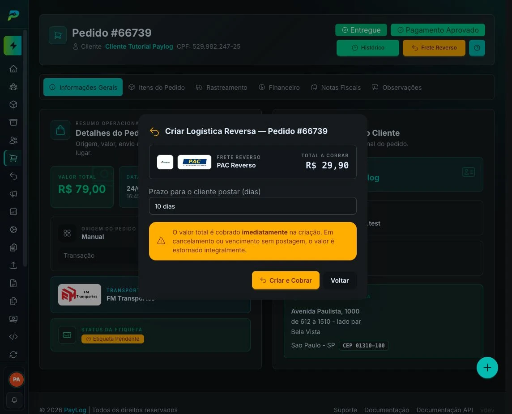512x414 pixels.
Task: Open the gear settings sidebar icon
Action: click(x=13, y=230)
